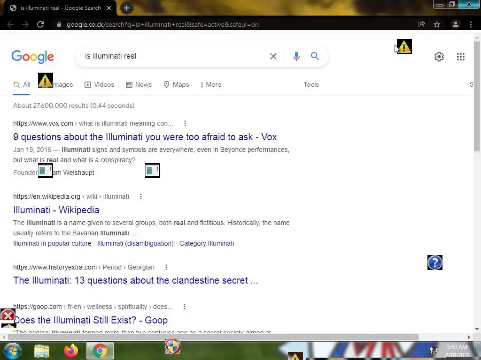Open Illuminati - Wikipedia result
Screen dimensions: 481x360
tap(56, 210)
